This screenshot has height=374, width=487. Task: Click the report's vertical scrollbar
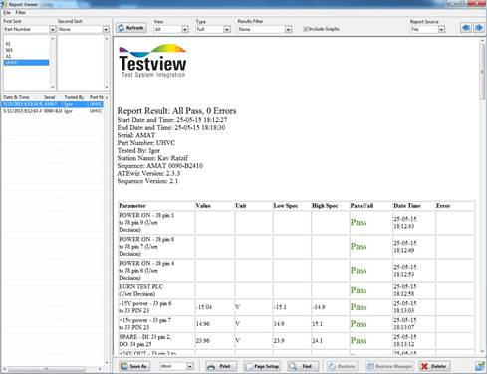point(482,196)
